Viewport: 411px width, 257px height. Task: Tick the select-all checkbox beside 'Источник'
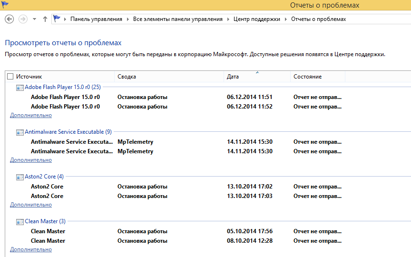tap(10, 76)
